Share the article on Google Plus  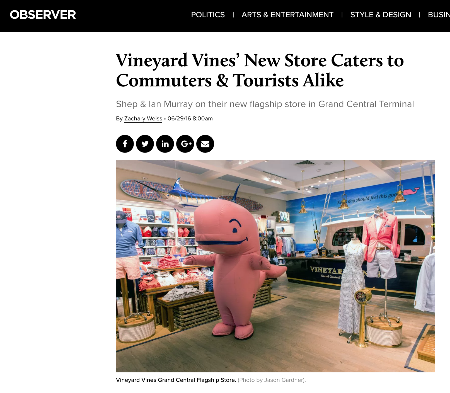(185, 144)
